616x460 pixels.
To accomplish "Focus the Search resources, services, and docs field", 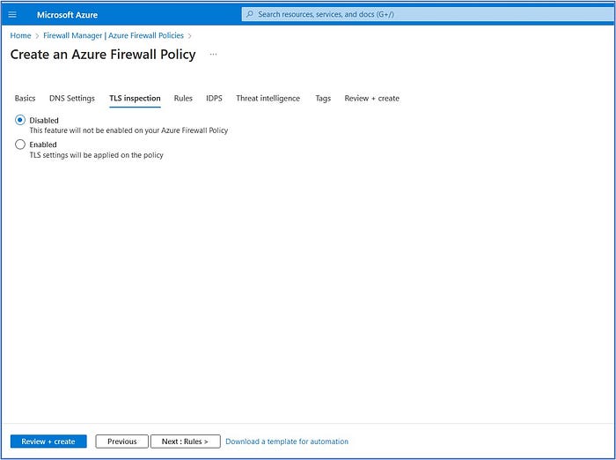I will pos(428,14).
